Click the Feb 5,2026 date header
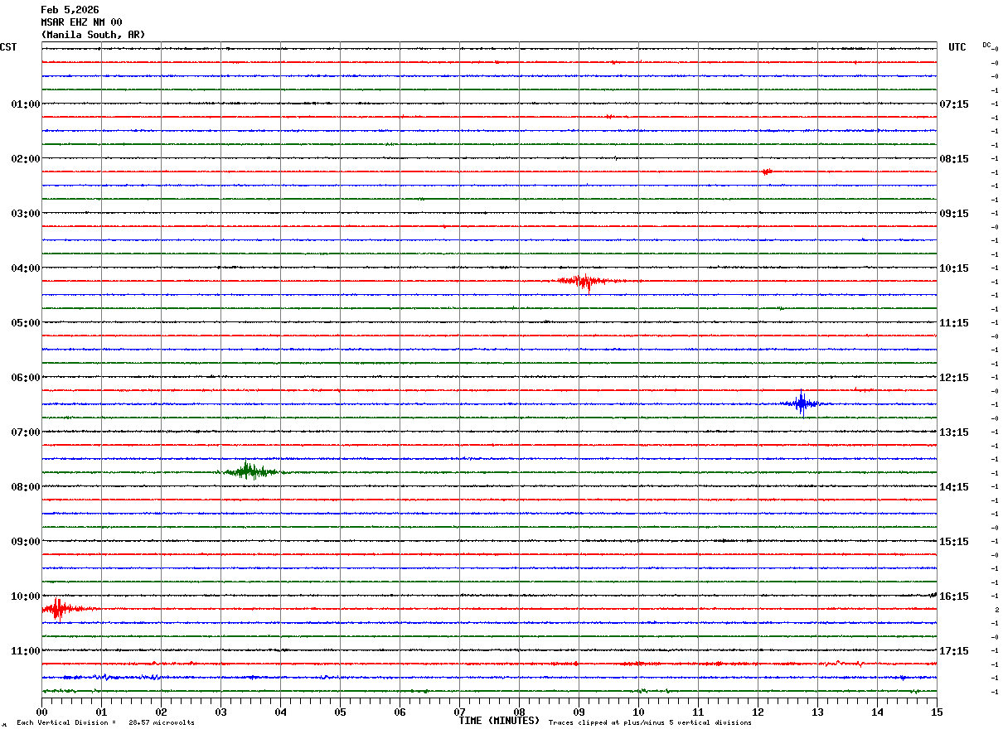This screenshot has height=734, width=1003. coord(70,10)
